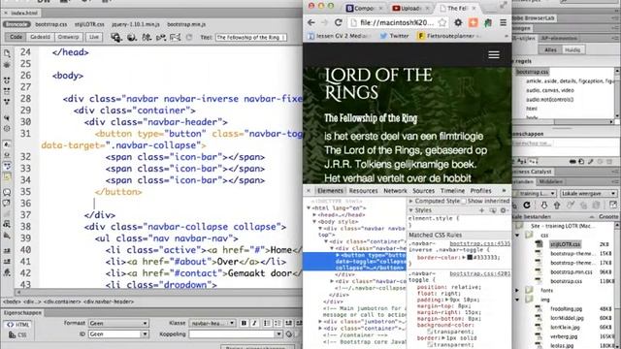
Task: Switch to Gedeeld split view
Action: (x=40, y=37)
